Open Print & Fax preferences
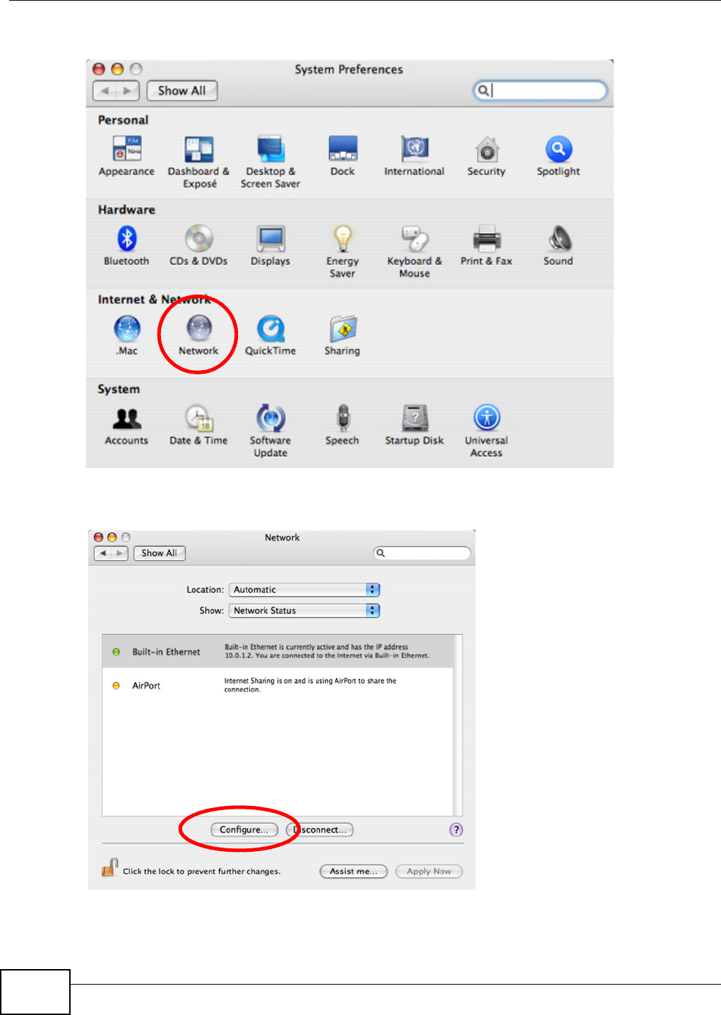Screen dimensions: 721x1015 (x=487, y=246)
